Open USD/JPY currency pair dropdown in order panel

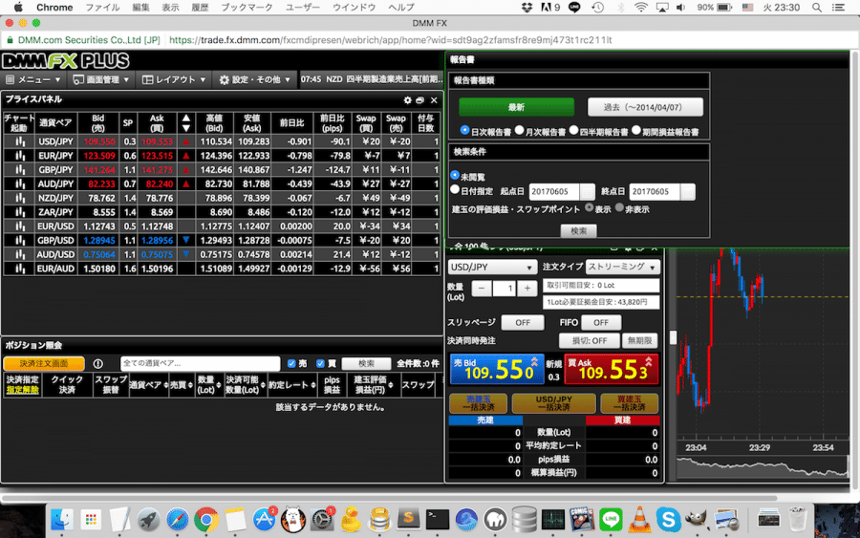[x=492, y=267]
